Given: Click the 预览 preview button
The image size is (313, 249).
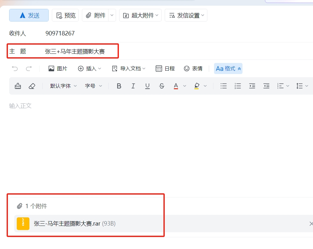Looking at the screenshot, I should pos(65,15).
